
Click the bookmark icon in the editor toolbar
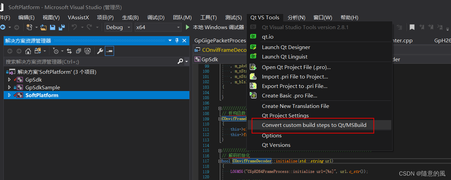412,27
